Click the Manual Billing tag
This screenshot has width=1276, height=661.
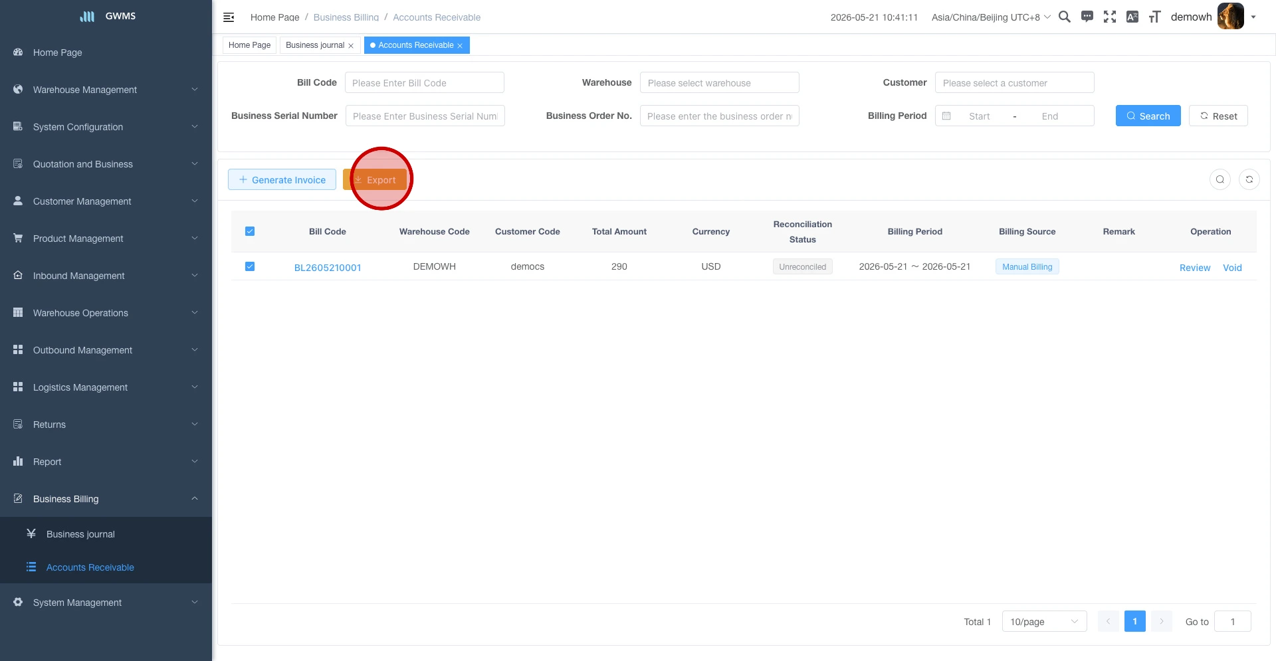click(x=1027, y=267)
